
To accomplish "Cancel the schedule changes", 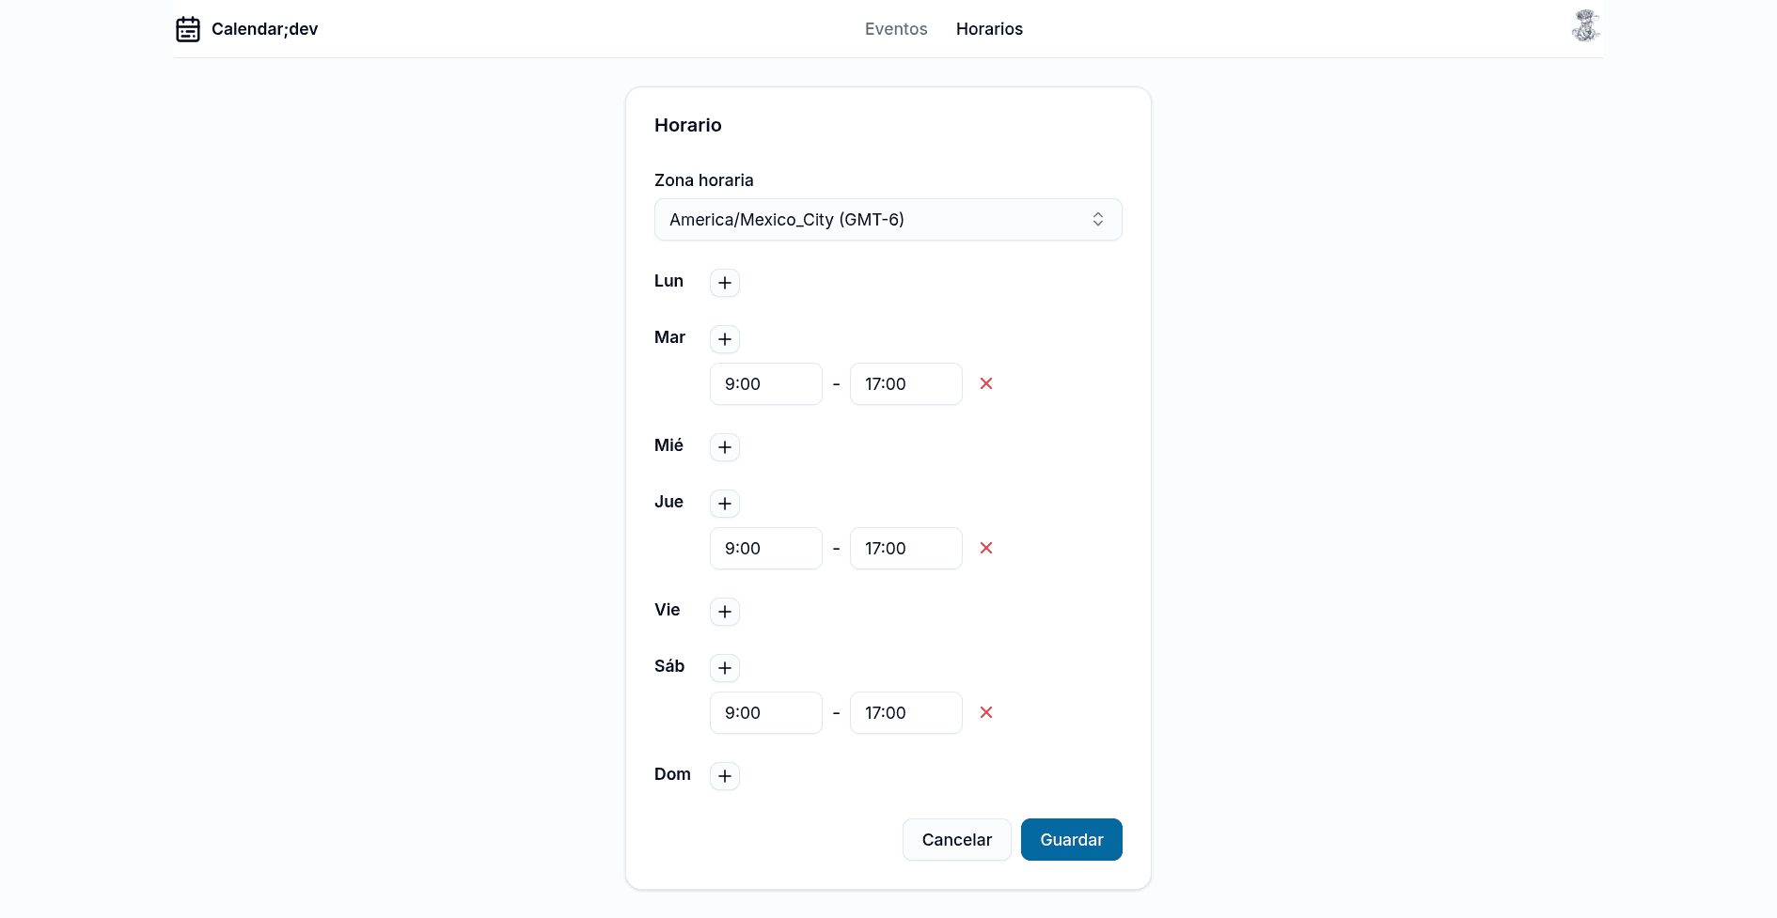I will 956,839.
